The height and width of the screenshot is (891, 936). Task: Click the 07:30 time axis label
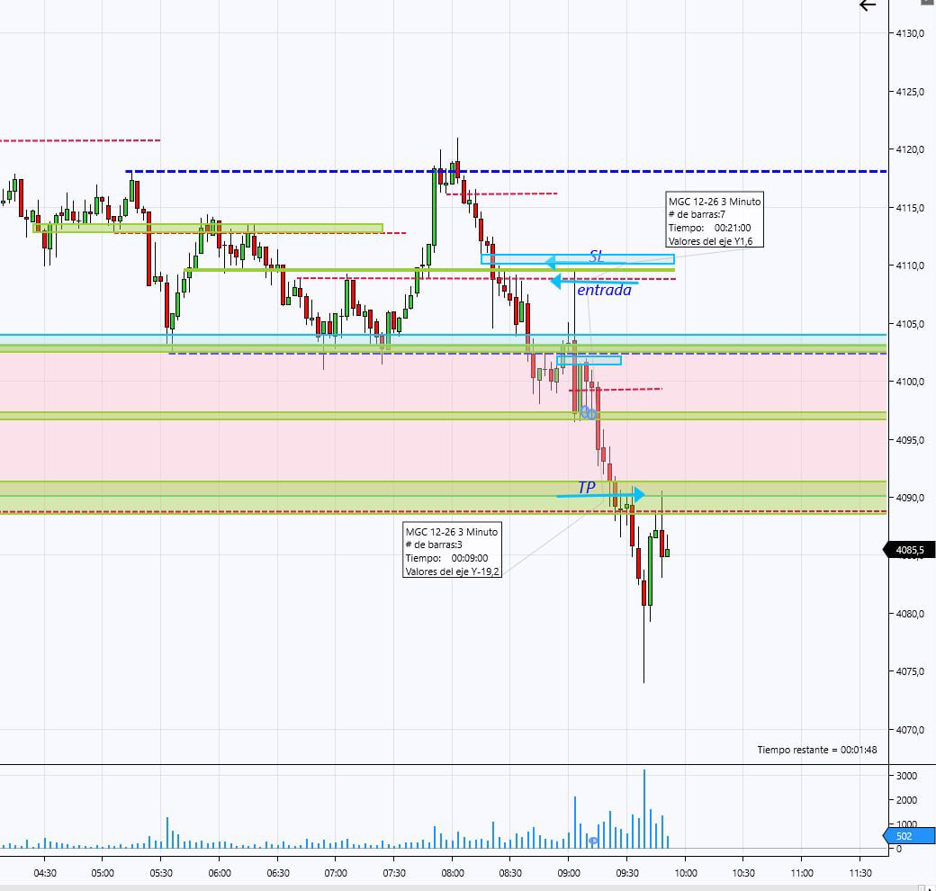pos(394,873)
